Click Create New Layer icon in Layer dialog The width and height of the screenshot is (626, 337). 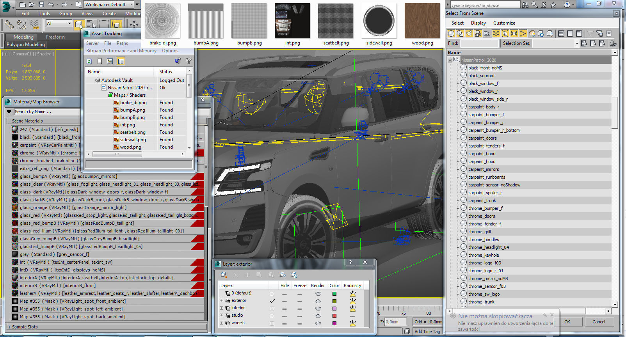224,275
